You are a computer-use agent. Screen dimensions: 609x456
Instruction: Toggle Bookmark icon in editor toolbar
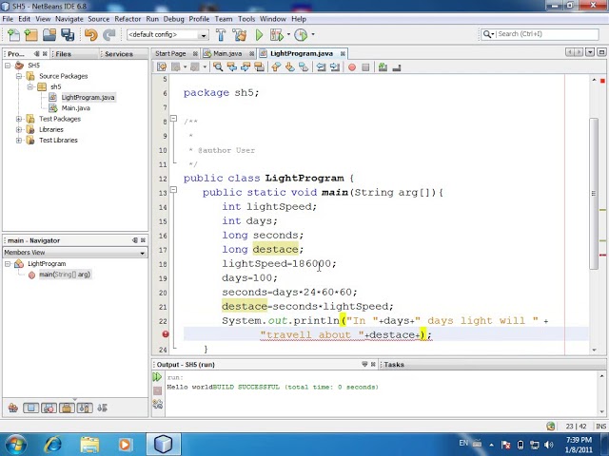[x=304, y=67]
